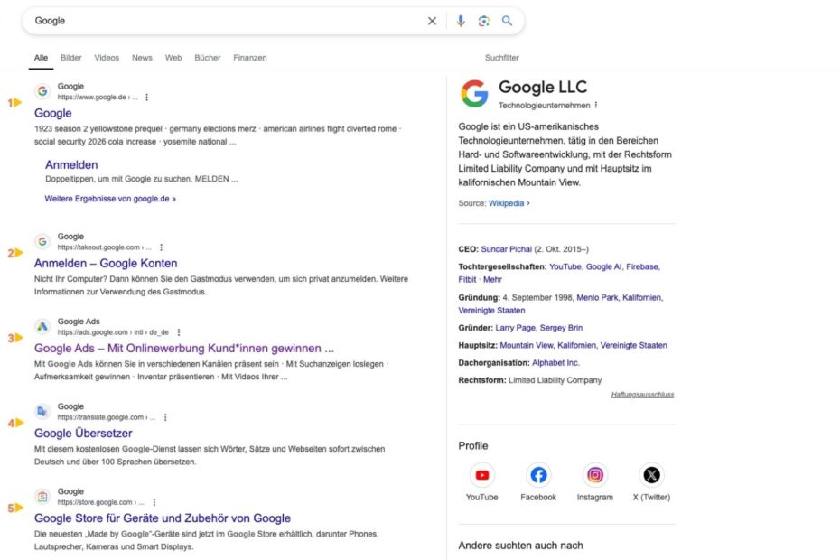Open the Anmelden sitelink

tap(71, 164)
